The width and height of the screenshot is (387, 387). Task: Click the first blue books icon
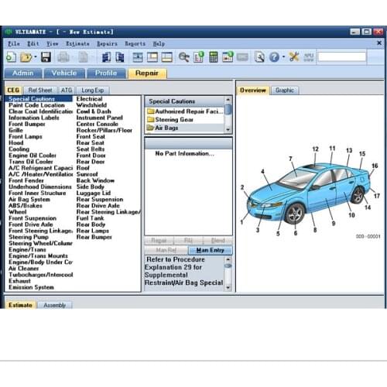tap(106, 57)
